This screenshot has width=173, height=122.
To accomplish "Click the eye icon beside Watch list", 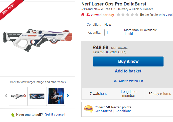I will [x=115, y=81].
